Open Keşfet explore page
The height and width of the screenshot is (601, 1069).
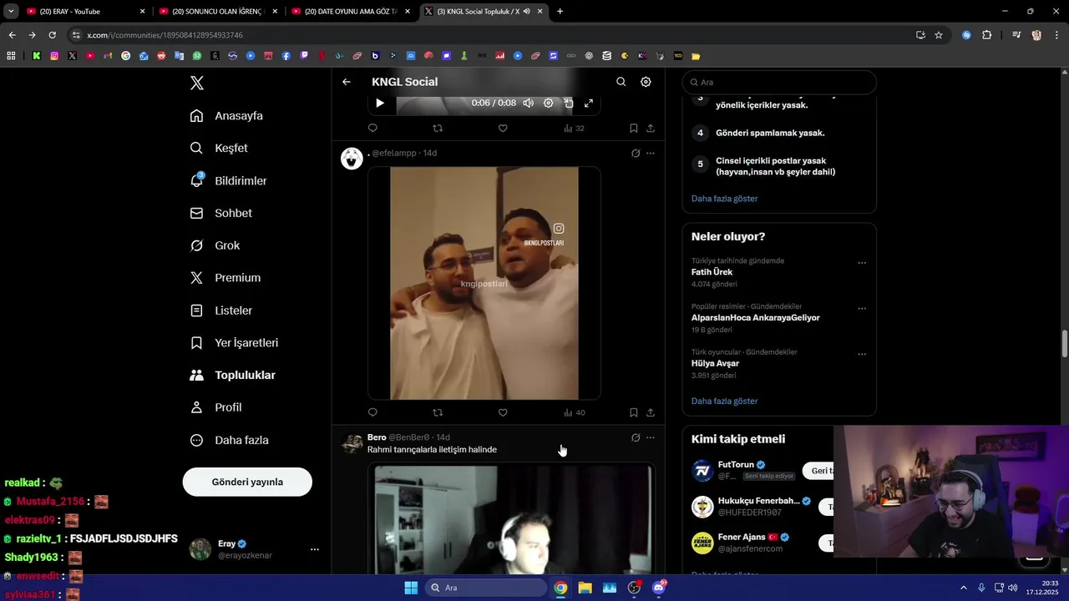coord(219,148)
